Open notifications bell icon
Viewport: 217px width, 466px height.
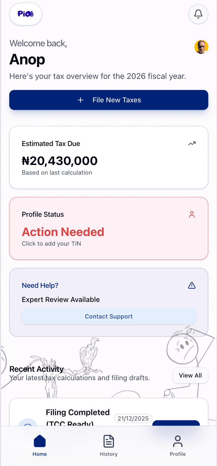click(x=198, y=14)
